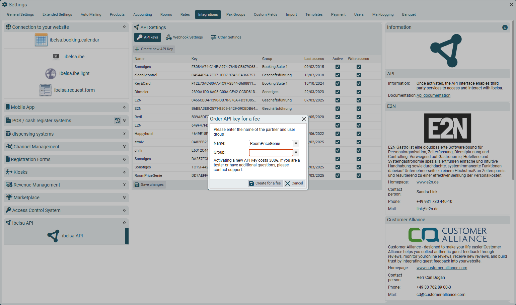Click the Other Settings sliders icon
The width and height of the screenshot is (516, 305).
[x=214, y=37]
